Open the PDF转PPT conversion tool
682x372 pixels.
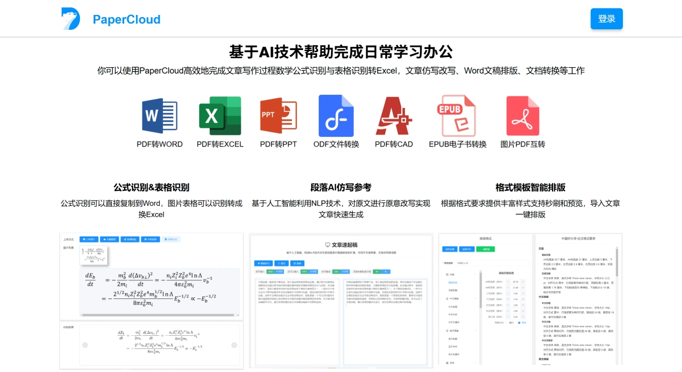pyautogui.click(x=278, y=115)
